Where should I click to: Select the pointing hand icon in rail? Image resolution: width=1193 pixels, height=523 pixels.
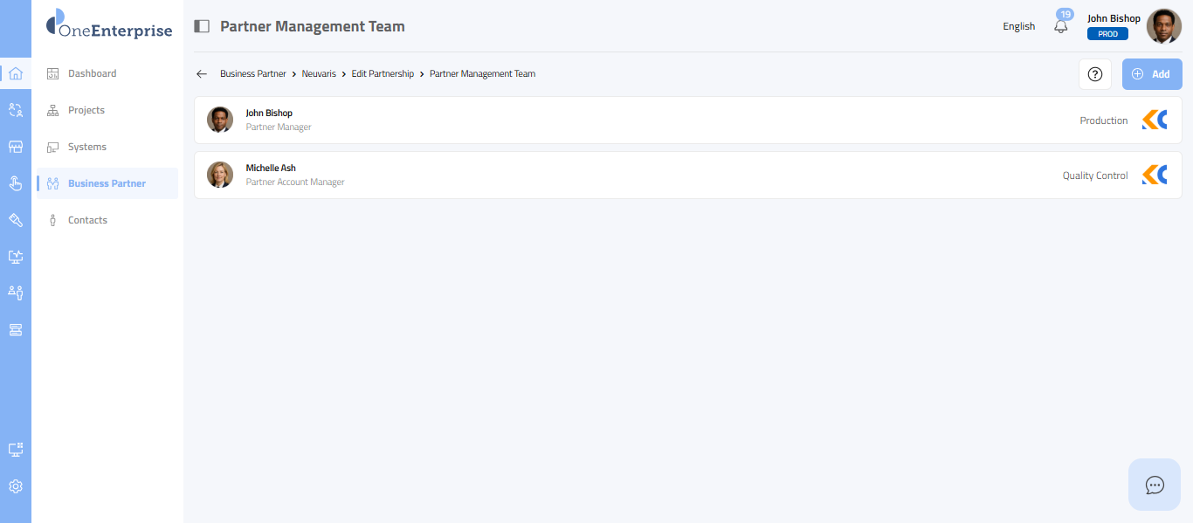[15, 183]
